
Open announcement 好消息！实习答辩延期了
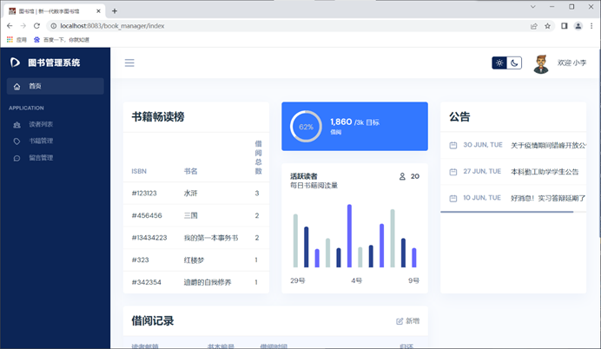[x=548, y=198]
